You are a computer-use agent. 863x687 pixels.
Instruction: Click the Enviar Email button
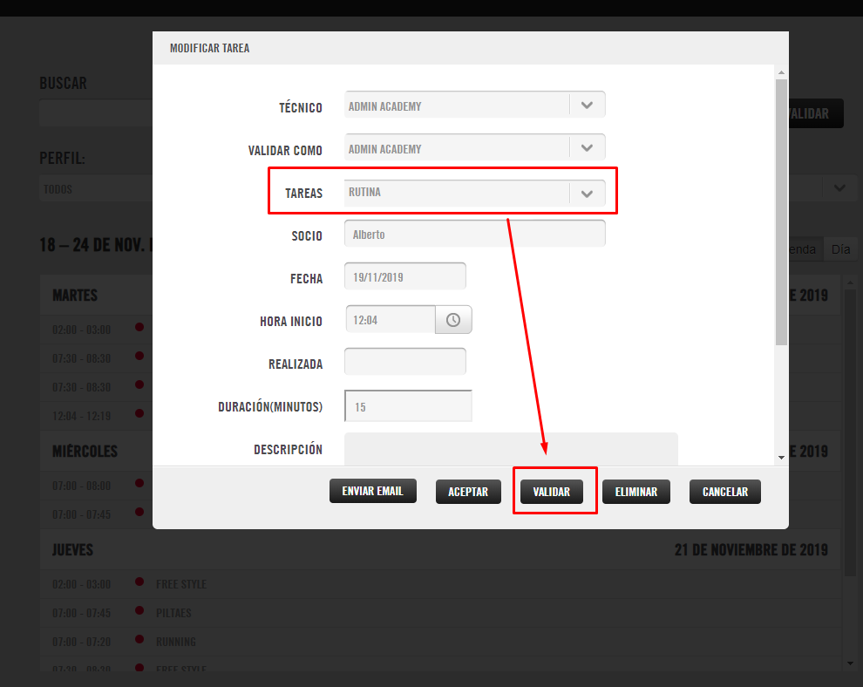point(372,491)
